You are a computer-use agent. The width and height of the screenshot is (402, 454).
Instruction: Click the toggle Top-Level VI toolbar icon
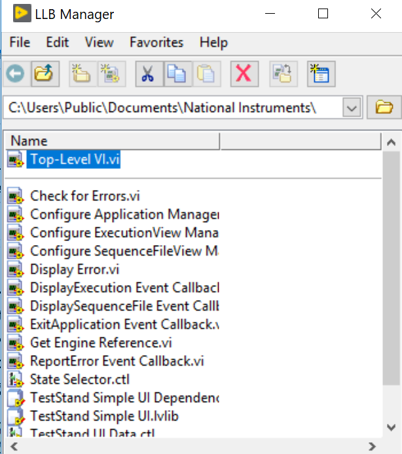[321, 74]
